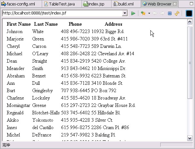195x149 pixels.
Task: Click the name Marjorie
Action: pos(15,39)
